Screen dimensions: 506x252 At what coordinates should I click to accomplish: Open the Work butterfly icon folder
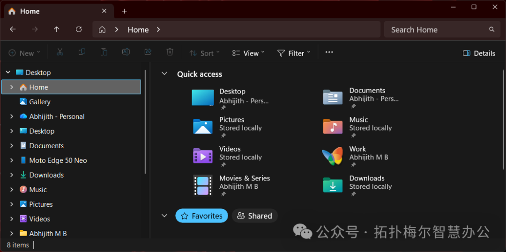(332, 156)
